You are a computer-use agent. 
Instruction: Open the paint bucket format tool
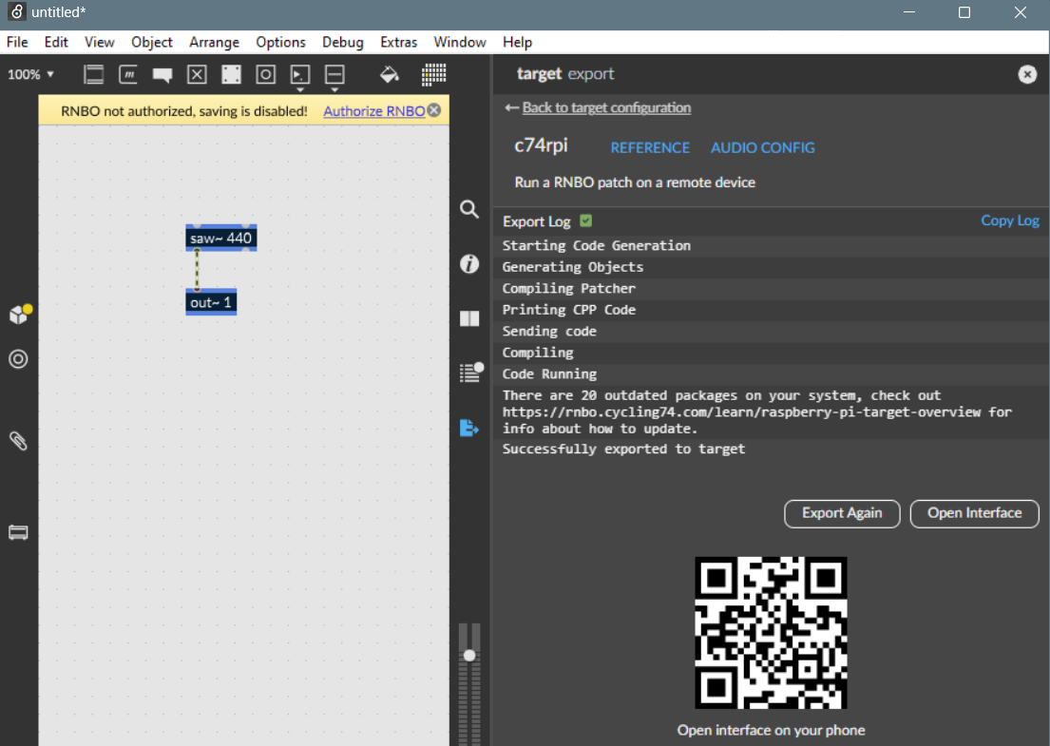tap(389, 74)
